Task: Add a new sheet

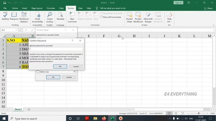Action: tap(29, 109)
